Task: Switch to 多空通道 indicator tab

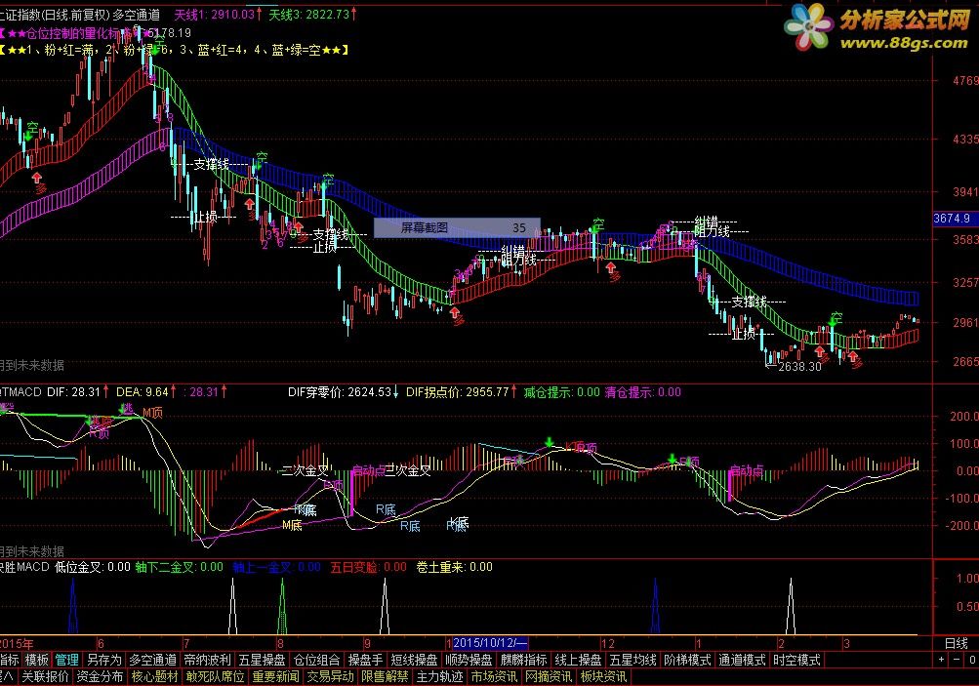Action: coord(152,660)
